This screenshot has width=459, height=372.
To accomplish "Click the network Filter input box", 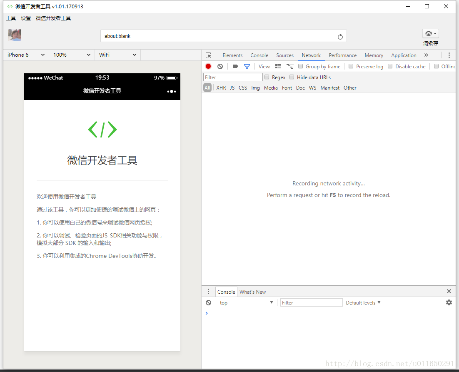I will [233, 77].
